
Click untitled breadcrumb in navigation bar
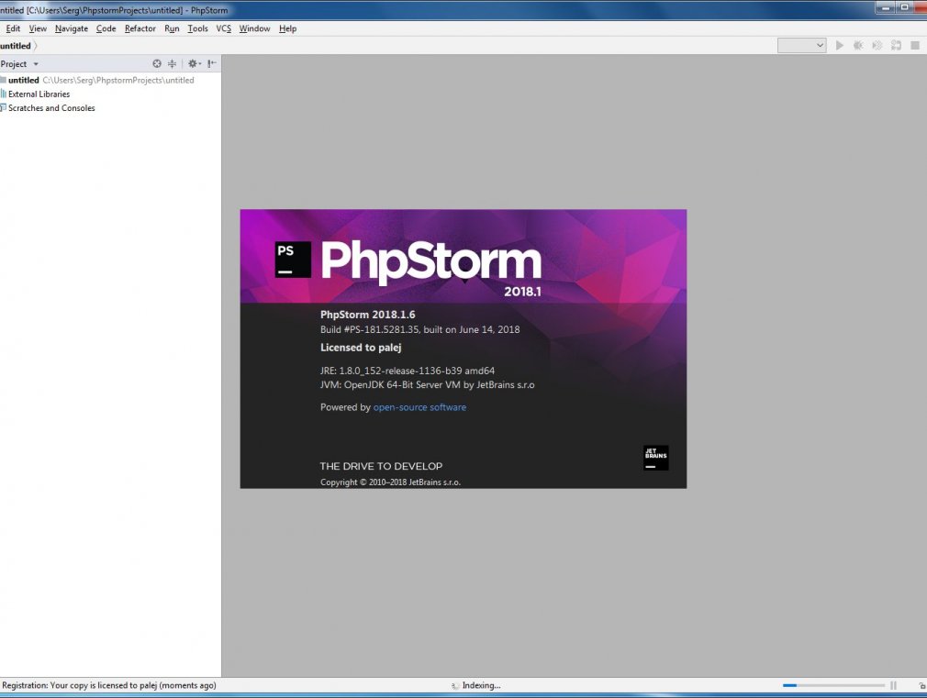pos(16,46)
